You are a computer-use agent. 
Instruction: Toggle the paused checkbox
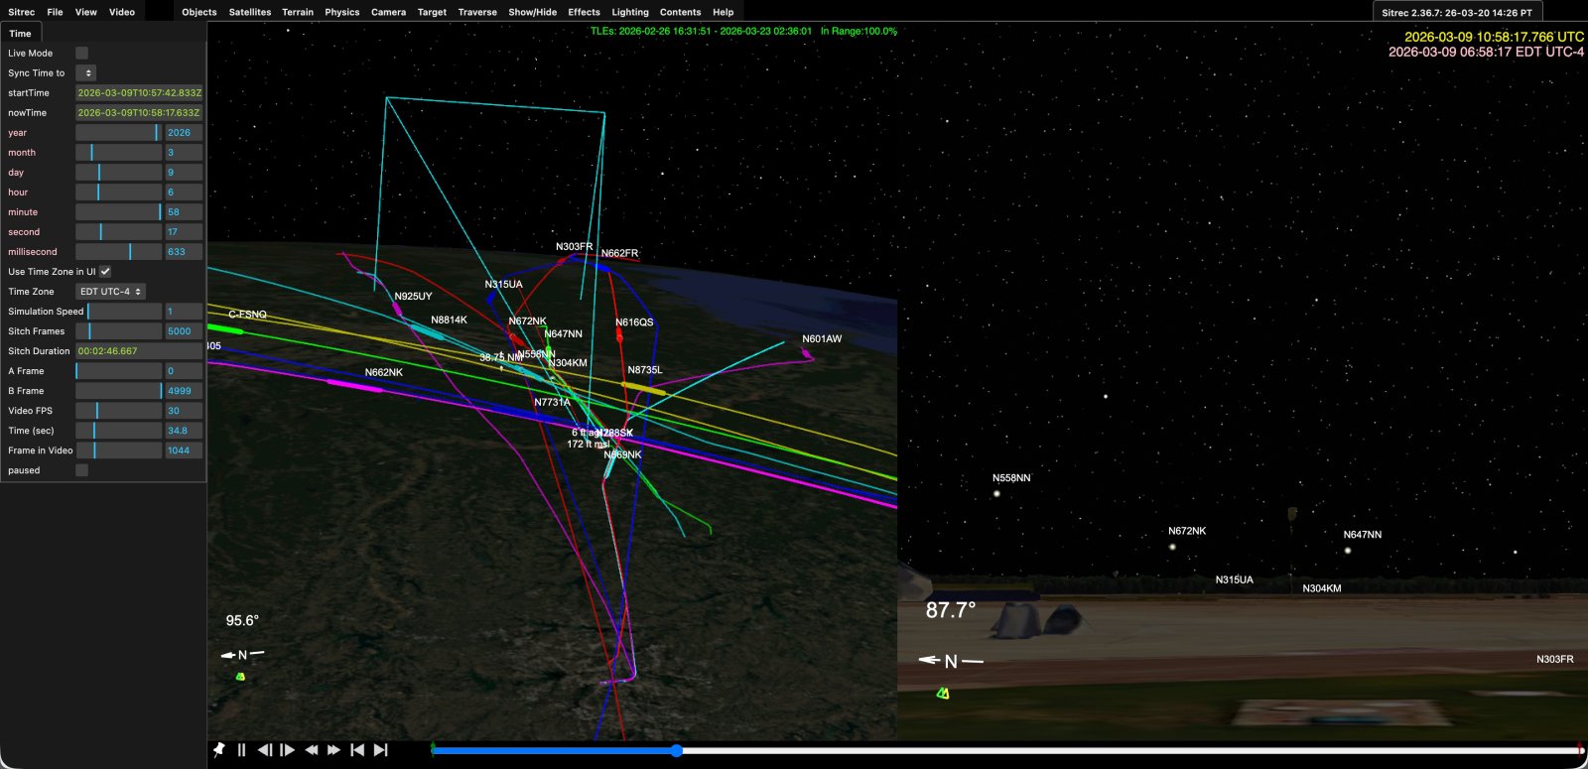pos(82,470)
